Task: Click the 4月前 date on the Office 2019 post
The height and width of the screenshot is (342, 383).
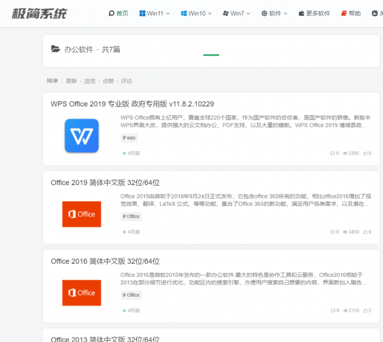Action: point(134,232)
